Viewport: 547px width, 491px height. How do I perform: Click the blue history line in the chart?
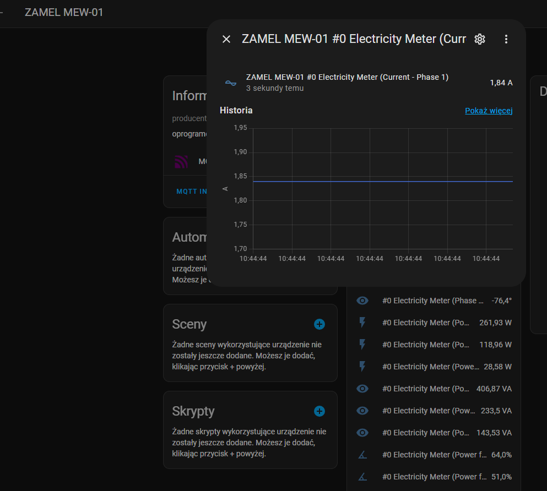coord(383,181)
